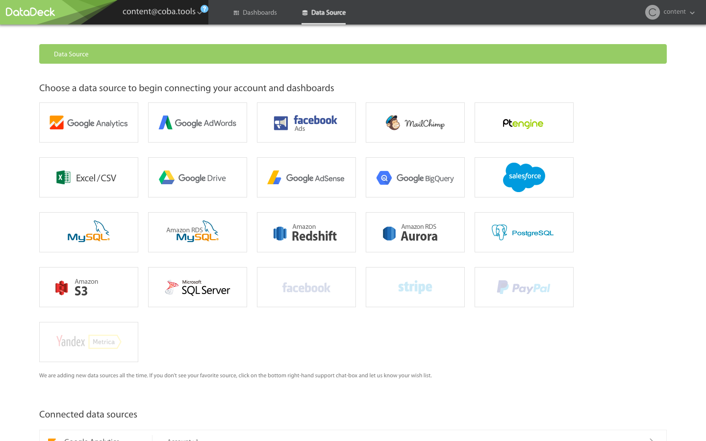Select the Google BigQuery data source
The width and height of the screenshot is (706, 441).
pos(415,177)
